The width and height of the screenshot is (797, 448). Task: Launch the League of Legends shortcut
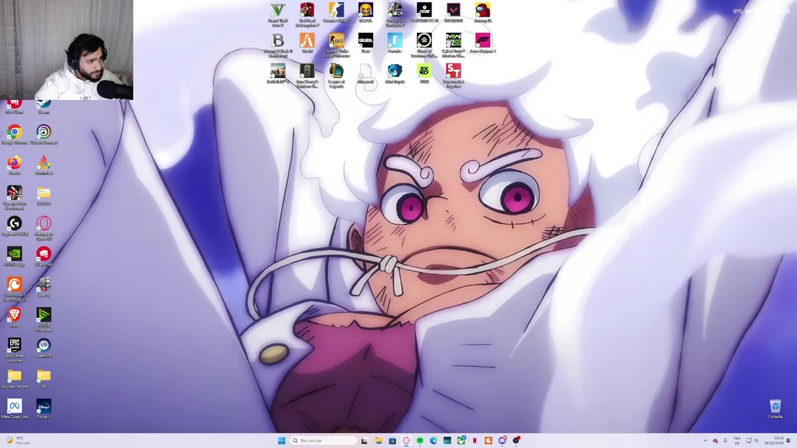[x=336, y=76]
